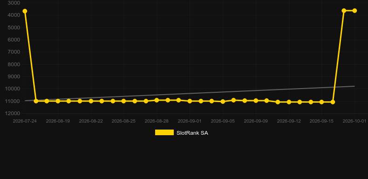
Task: Select the data point above 2026-09-09
Action: point(256,101)
